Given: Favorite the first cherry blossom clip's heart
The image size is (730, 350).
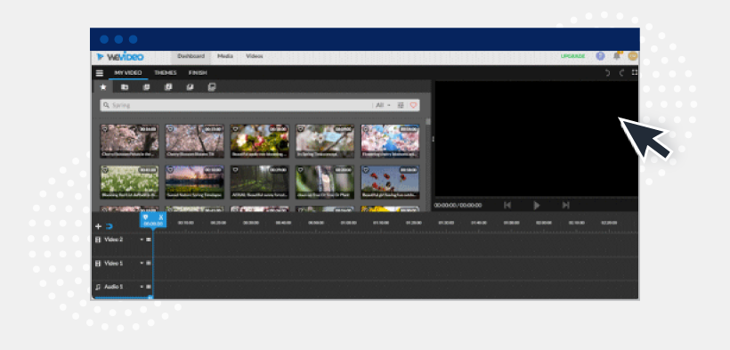Looking at the screenshot, I should pyautogui.click(x=105, y=128).
